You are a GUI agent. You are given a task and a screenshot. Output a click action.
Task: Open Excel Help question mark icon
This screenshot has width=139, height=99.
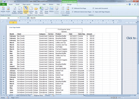click(x=130, y=4)
